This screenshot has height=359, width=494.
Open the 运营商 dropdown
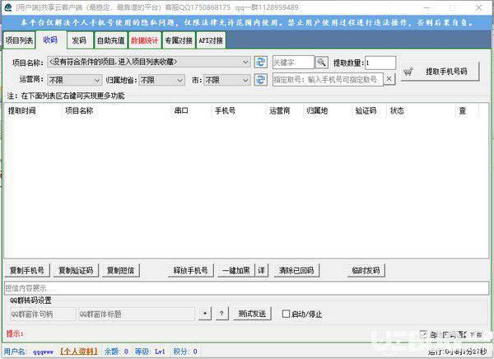75,80
